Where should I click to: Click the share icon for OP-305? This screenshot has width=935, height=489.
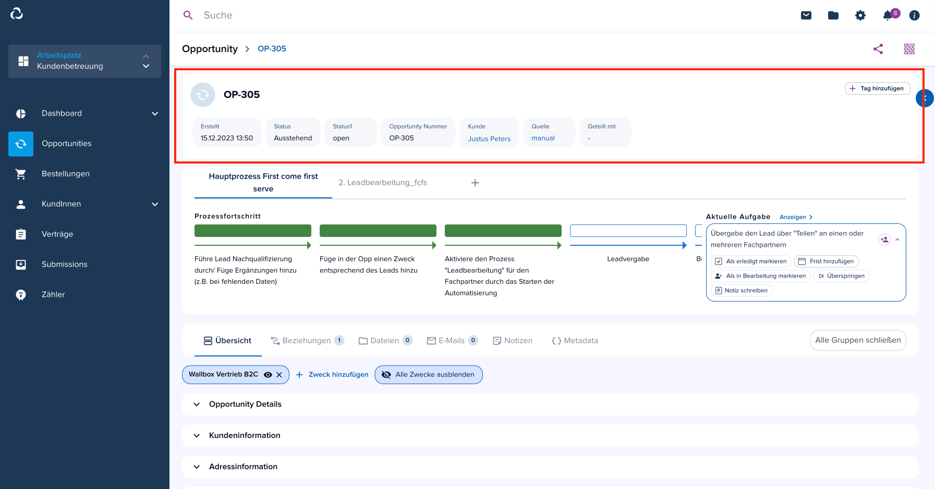pyautogui.click(x=878, y=49)
